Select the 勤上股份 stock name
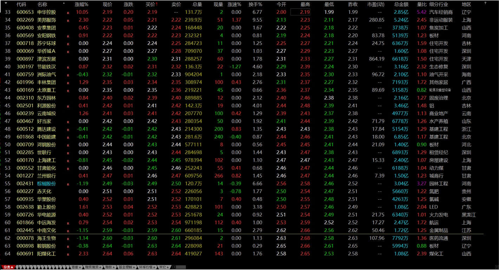The height and width of the screenshot is (270, 499). click(x=47, y=207)
